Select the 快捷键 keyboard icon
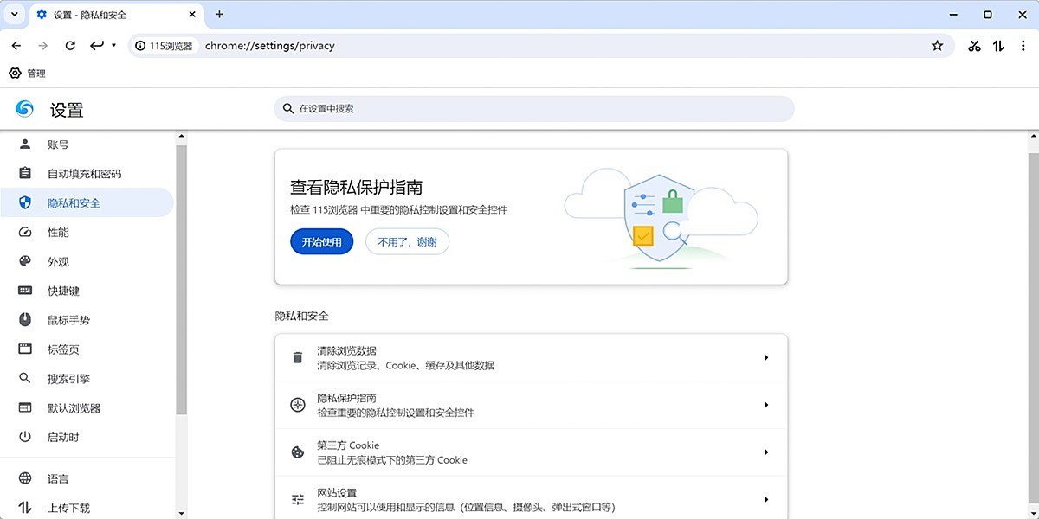Screen dimensions: 1039x519 click(24, 291)
